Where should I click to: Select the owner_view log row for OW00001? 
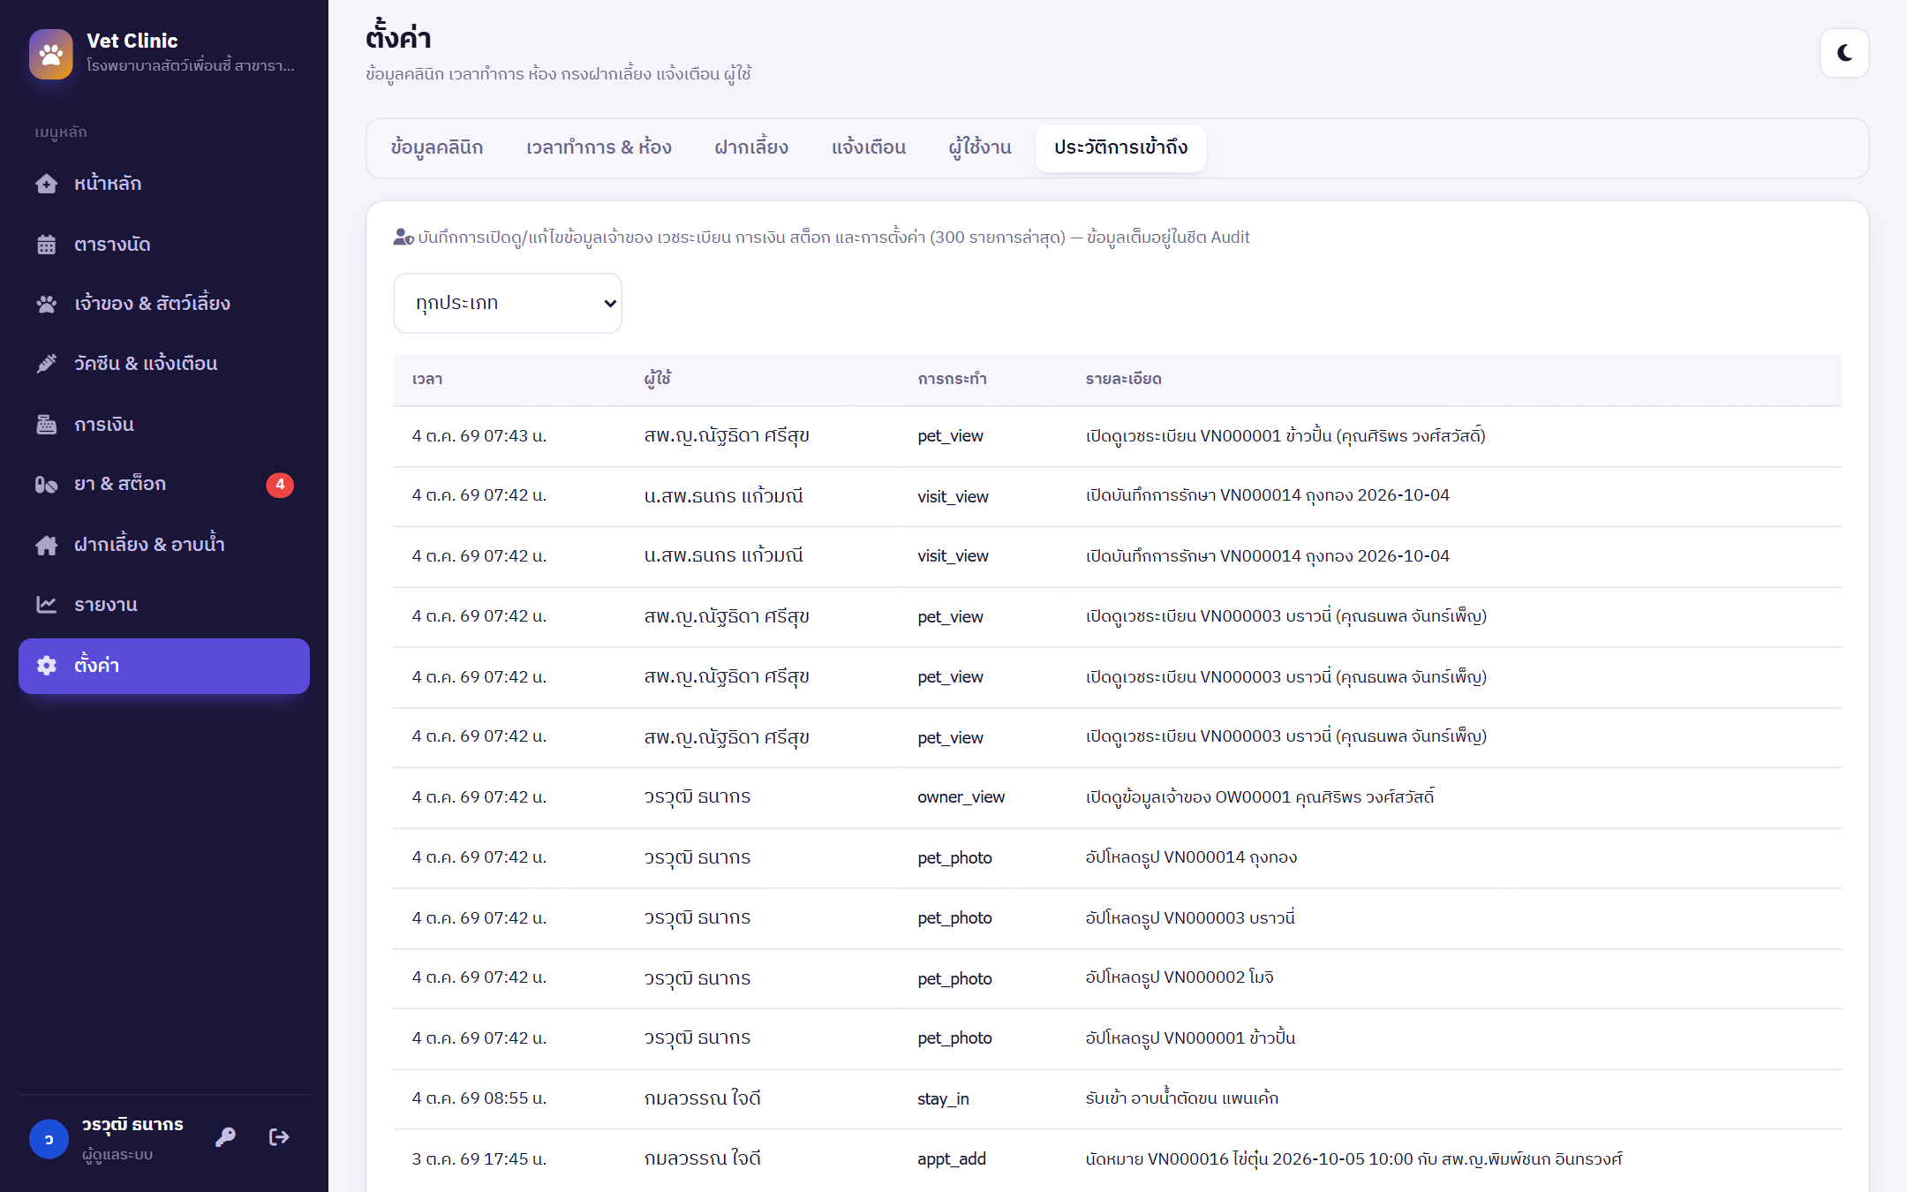[1117, 797]
